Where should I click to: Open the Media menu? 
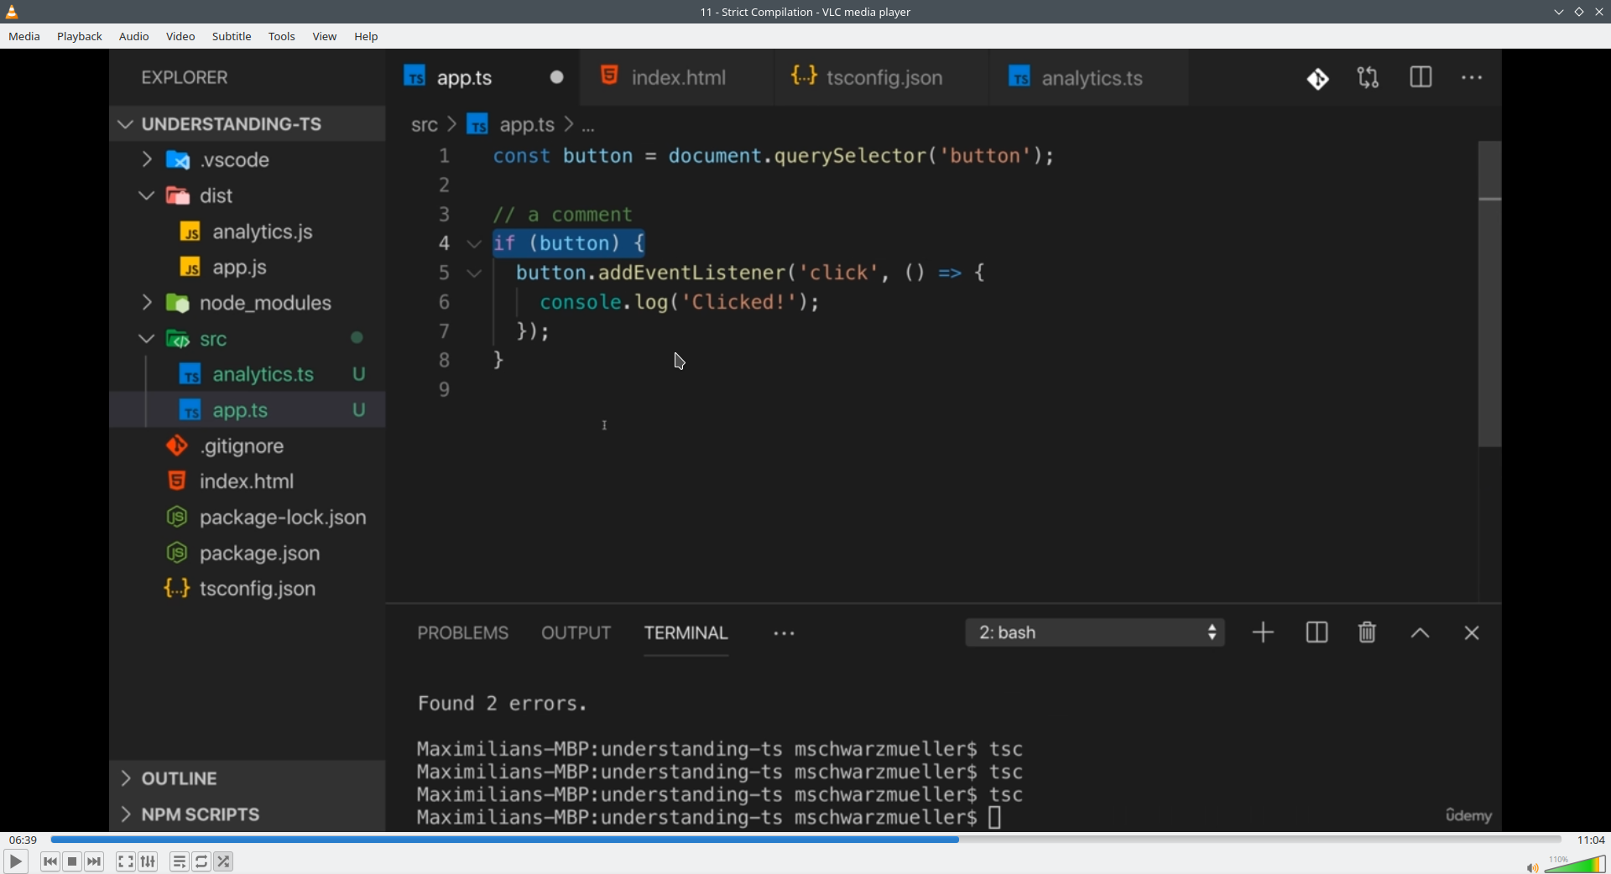[x=24, y=36]
